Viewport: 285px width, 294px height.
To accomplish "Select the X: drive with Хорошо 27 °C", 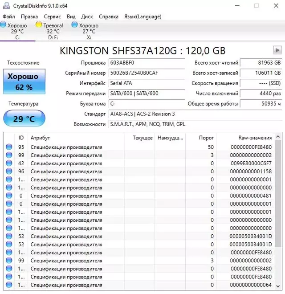I will click(89, 31).
